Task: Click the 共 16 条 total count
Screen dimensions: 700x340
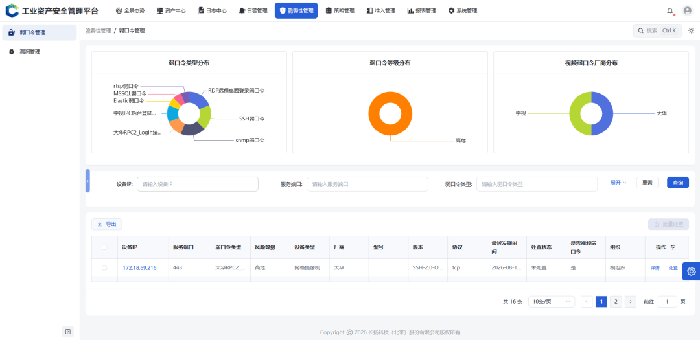Action: [x=513, y=302]
